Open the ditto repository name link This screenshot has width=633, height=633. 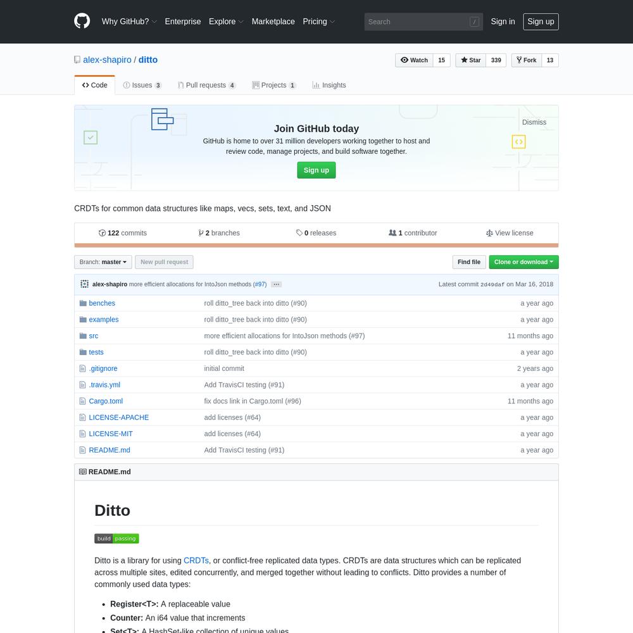148,60
